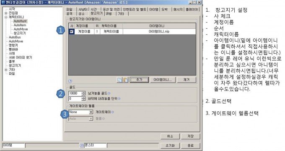Click the 아이템이니.nip cell in list
Image resolution: width=285 pixels, height=151 pixels.
(x=159, y=31)
